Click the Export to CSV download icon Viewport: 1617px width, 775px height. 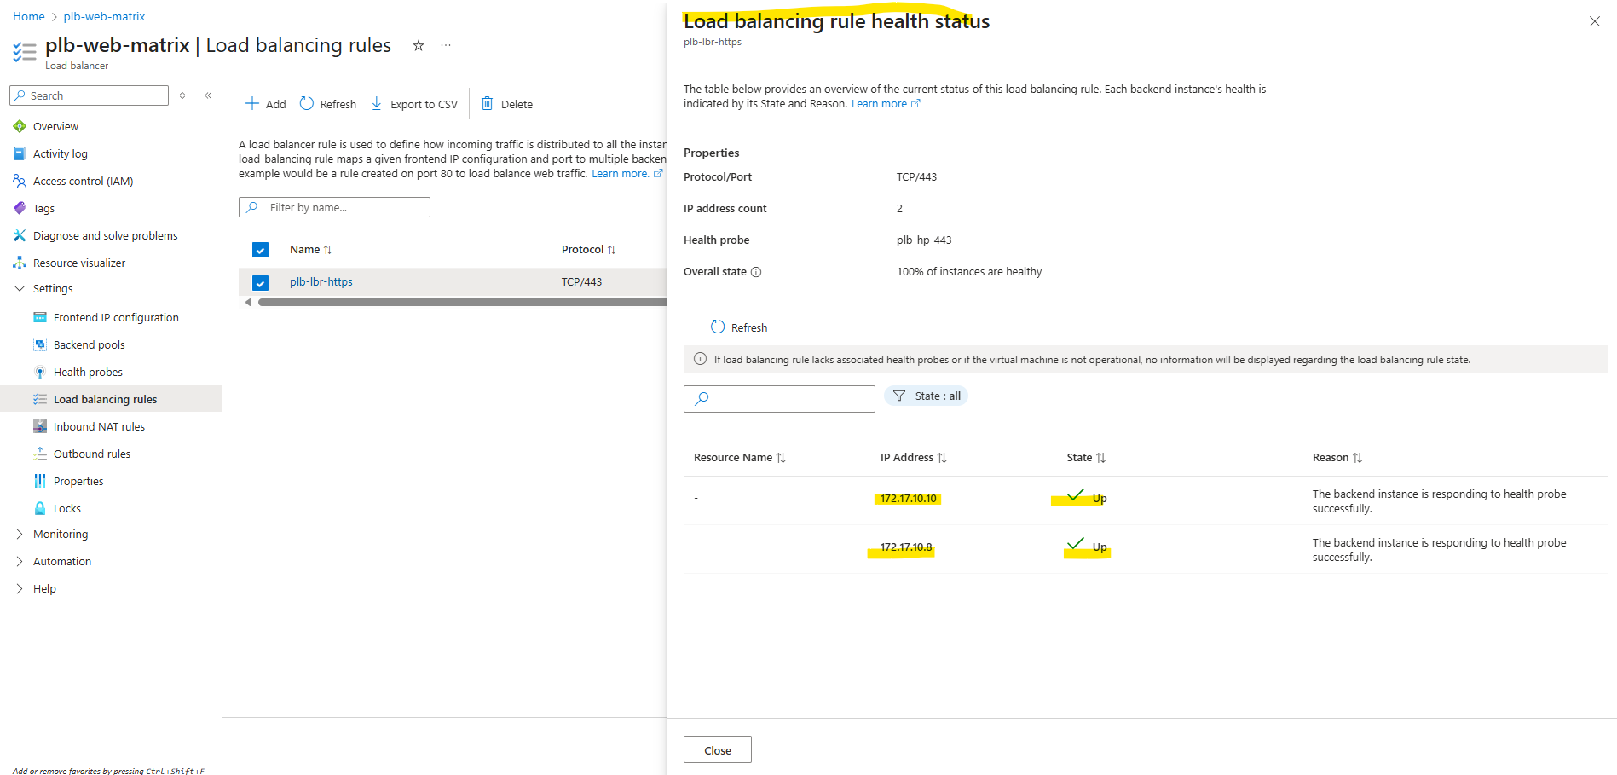point(377,103)
